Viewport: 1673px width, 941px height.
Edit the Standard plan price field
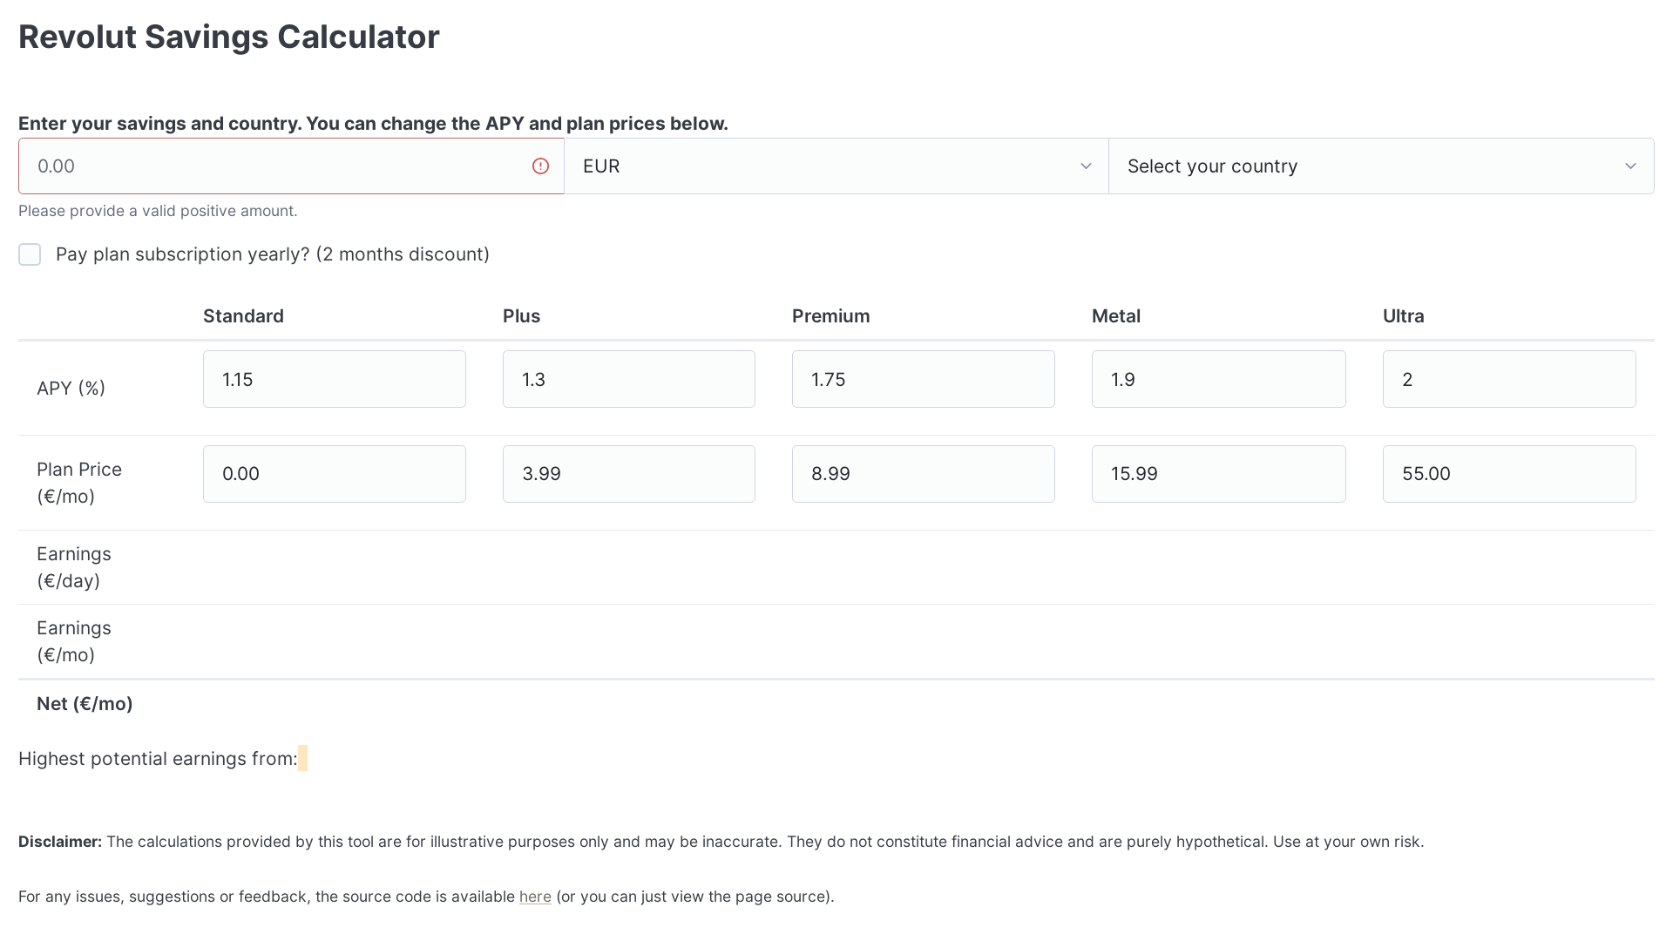(x=335, y=474)
